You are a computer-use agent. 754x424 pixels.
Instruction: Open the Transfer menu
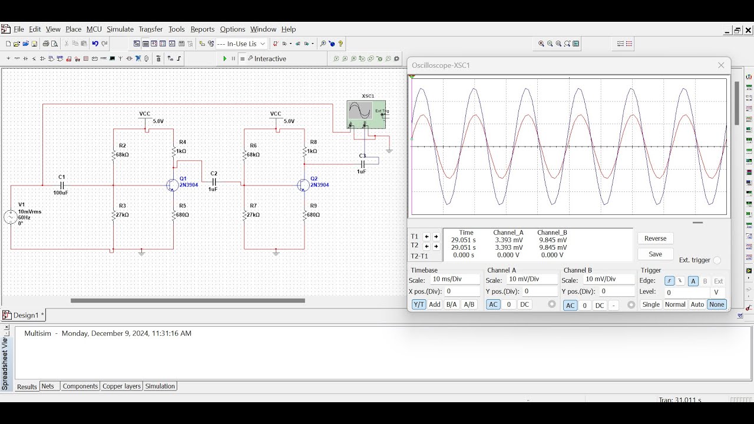pyautogui.click(x=151, y=29)
